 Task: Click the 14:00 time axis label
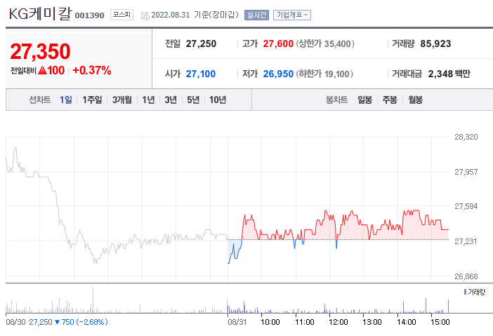(x=406, y=322)
